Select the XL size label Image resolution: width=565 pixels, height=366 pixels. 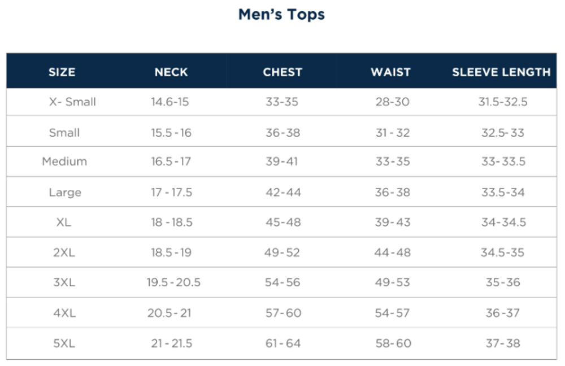coord(64,223)
